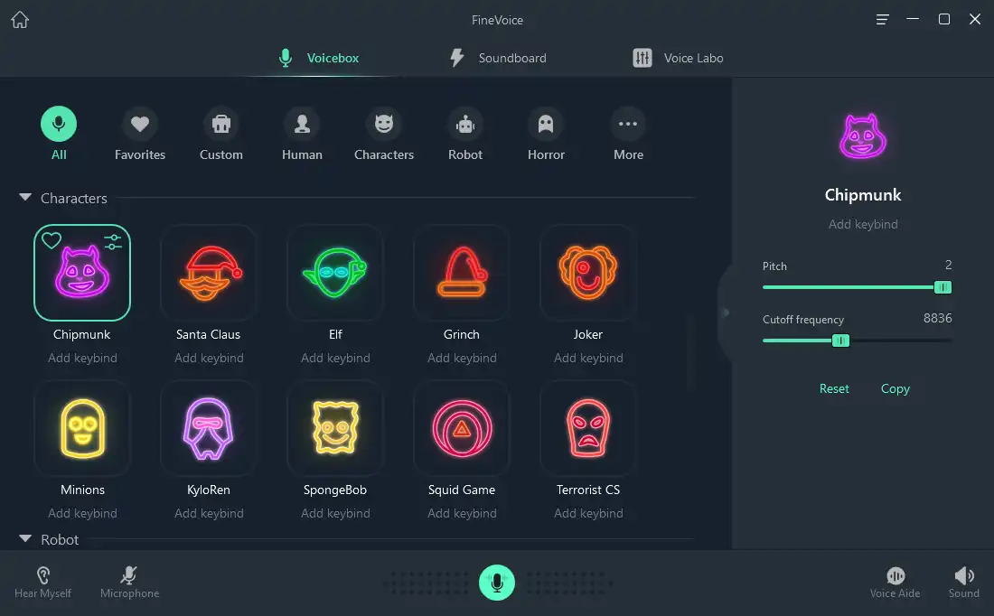Favorite the Chipmunk voice with heart

coord(52,241)
